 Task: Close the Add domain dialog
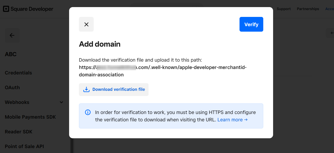[x=86, y=24]
